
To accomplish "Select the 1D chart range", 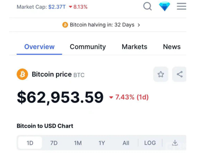I will coord(30,143).
